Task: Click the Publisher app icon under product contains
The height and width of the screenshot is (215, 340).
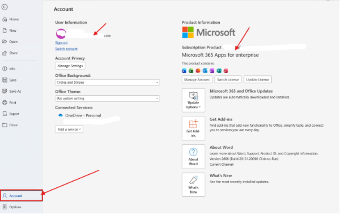Action: (219, 71)
